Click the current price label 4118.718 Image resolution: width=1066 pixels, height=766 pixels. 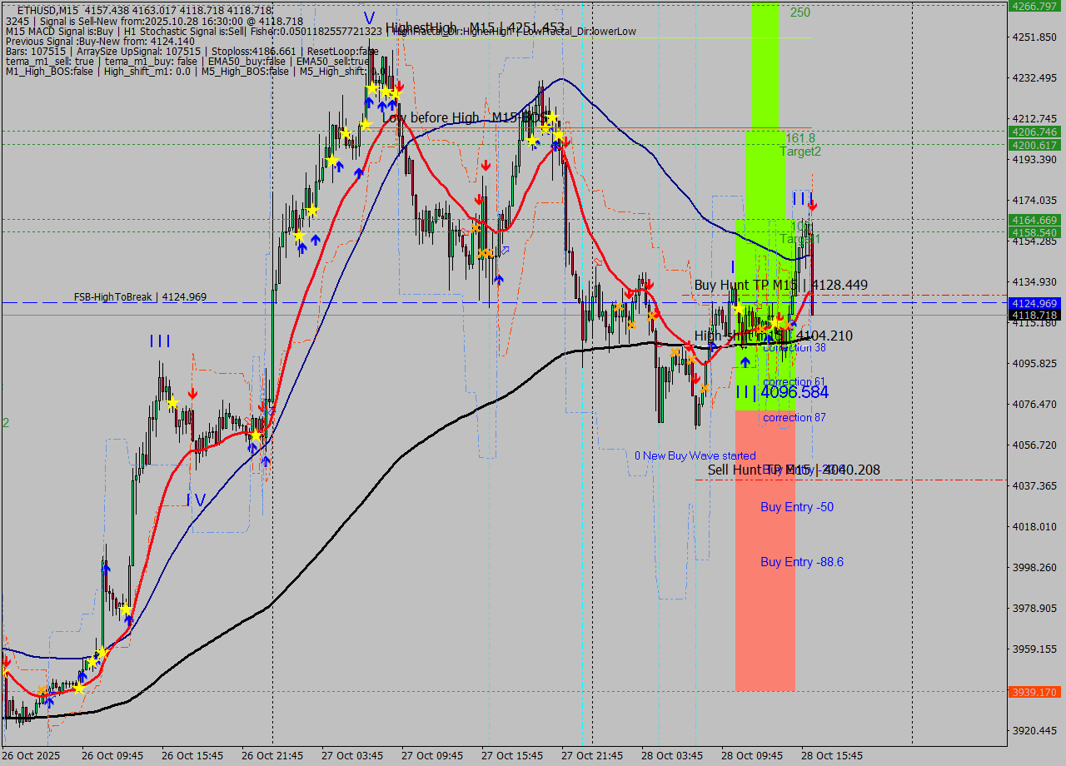click(x=1034, y=316)
